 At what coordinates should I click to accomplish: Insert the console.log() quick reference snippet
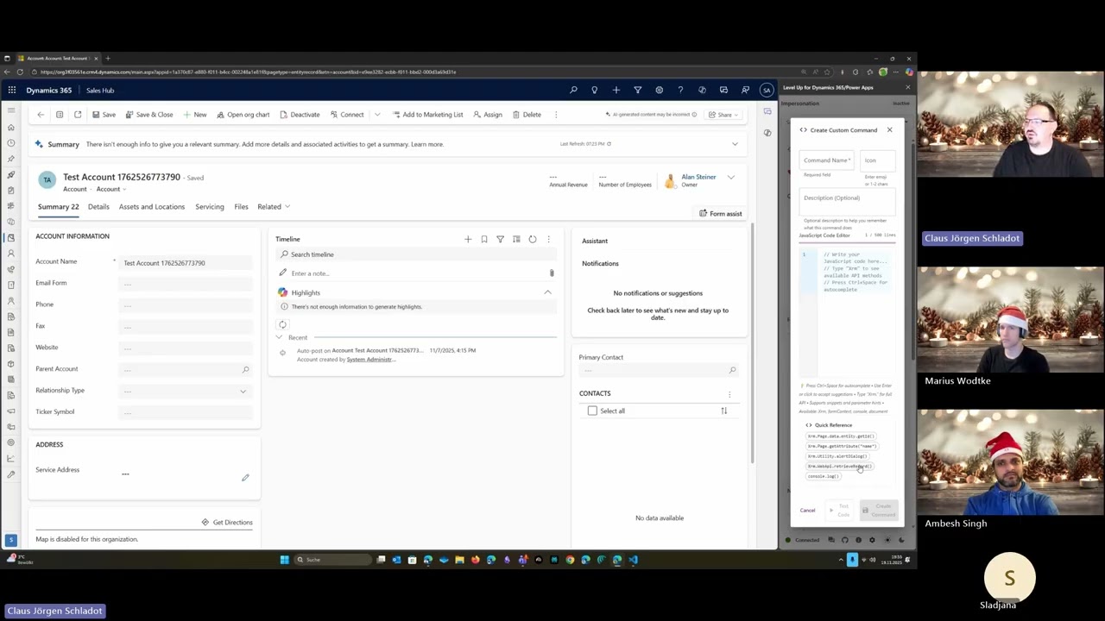coord(824,476)
